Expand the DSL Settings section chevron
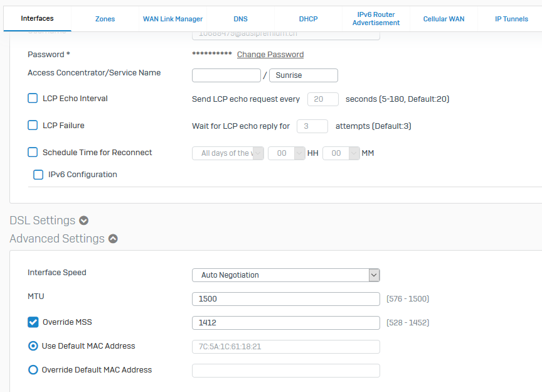The width and height of the screenshot is (542, 392). (83, 221)
